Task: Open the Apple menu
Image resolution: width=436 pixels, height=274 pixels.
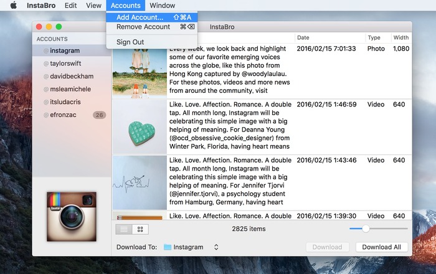Action: coord(14,5)
